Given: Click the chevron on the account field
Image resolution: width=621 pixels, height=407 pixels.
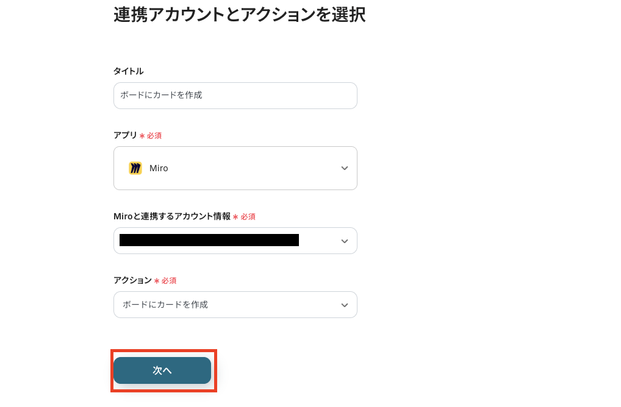Looking at the screenshot, I should [345, 241].
